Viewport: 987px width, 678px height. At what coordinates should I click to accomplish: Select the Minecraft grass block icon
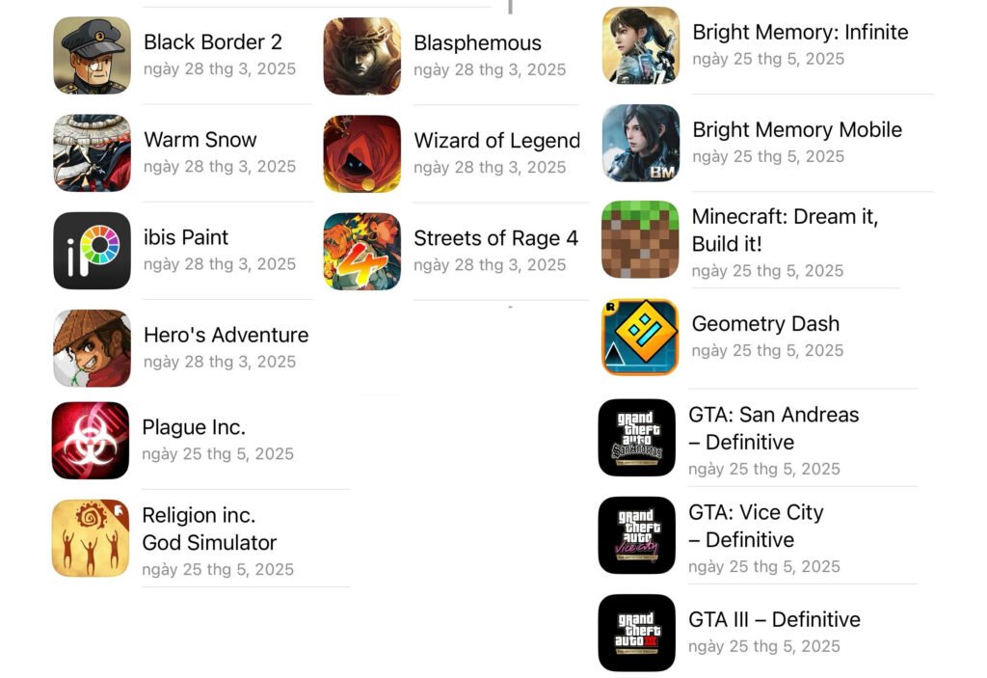(x=640, y=240)
